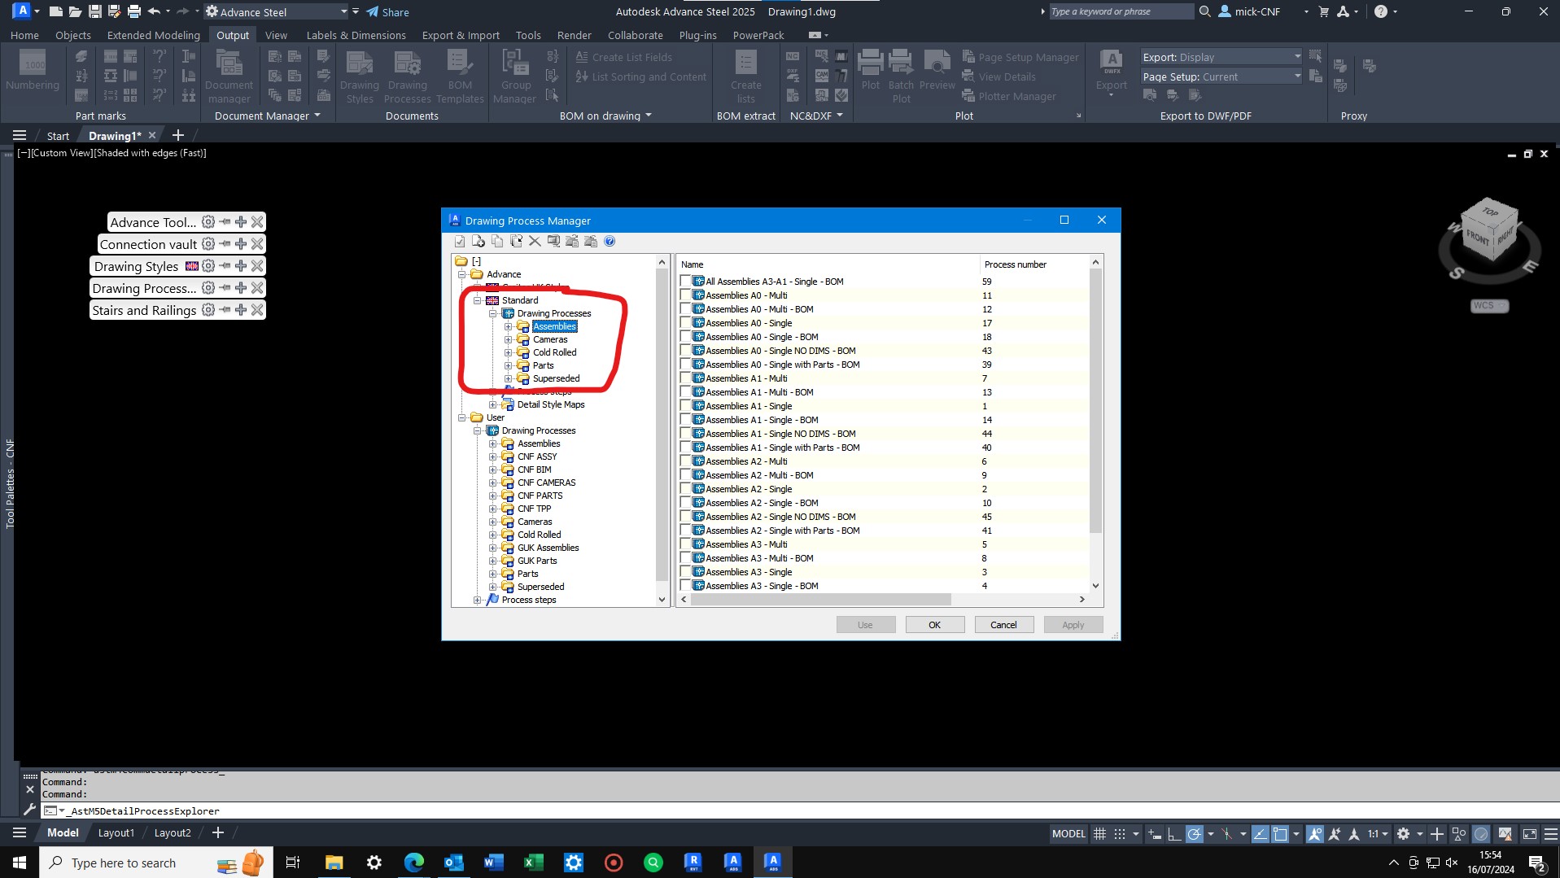The image size is (1560, 878).
Task: Open the BOM Templates tool
Action: click(x=461, y=75)
